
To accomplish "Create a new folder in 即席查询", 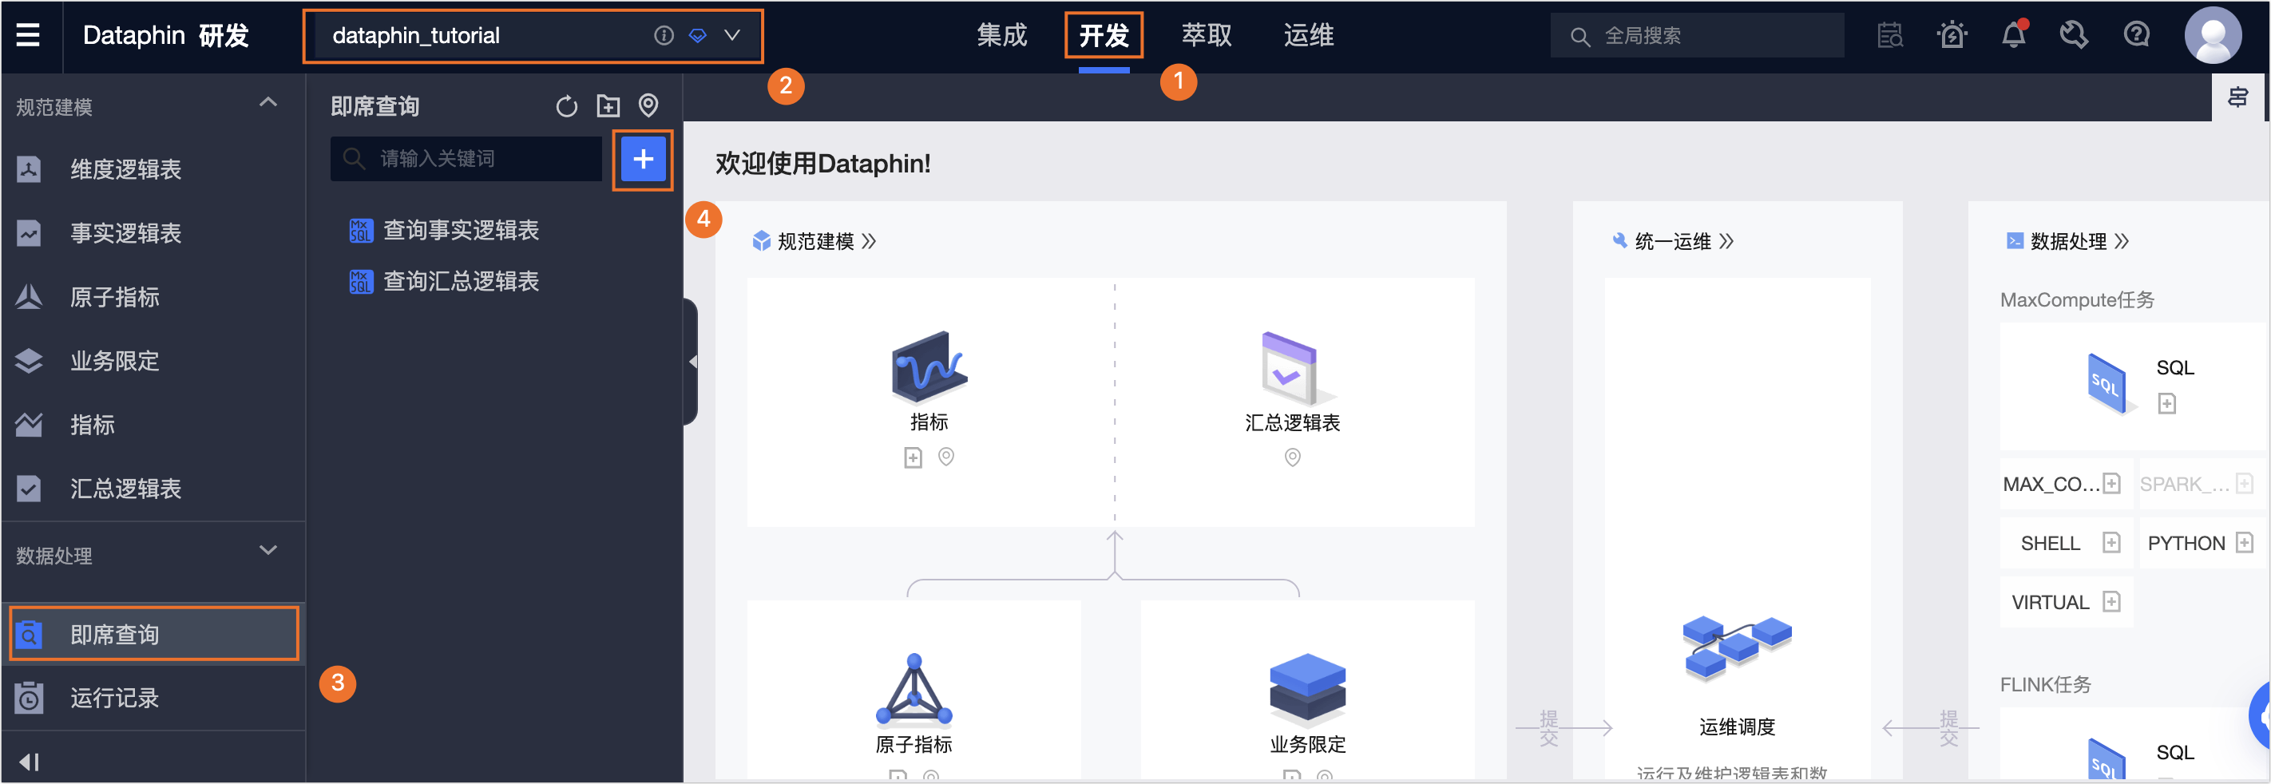I will [608, 107].
